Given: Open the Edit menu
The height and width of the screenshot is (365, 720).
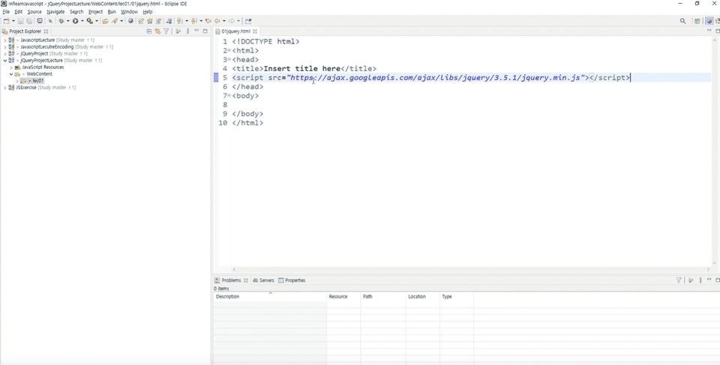Looking at the screenshot, I should (18, 11).
